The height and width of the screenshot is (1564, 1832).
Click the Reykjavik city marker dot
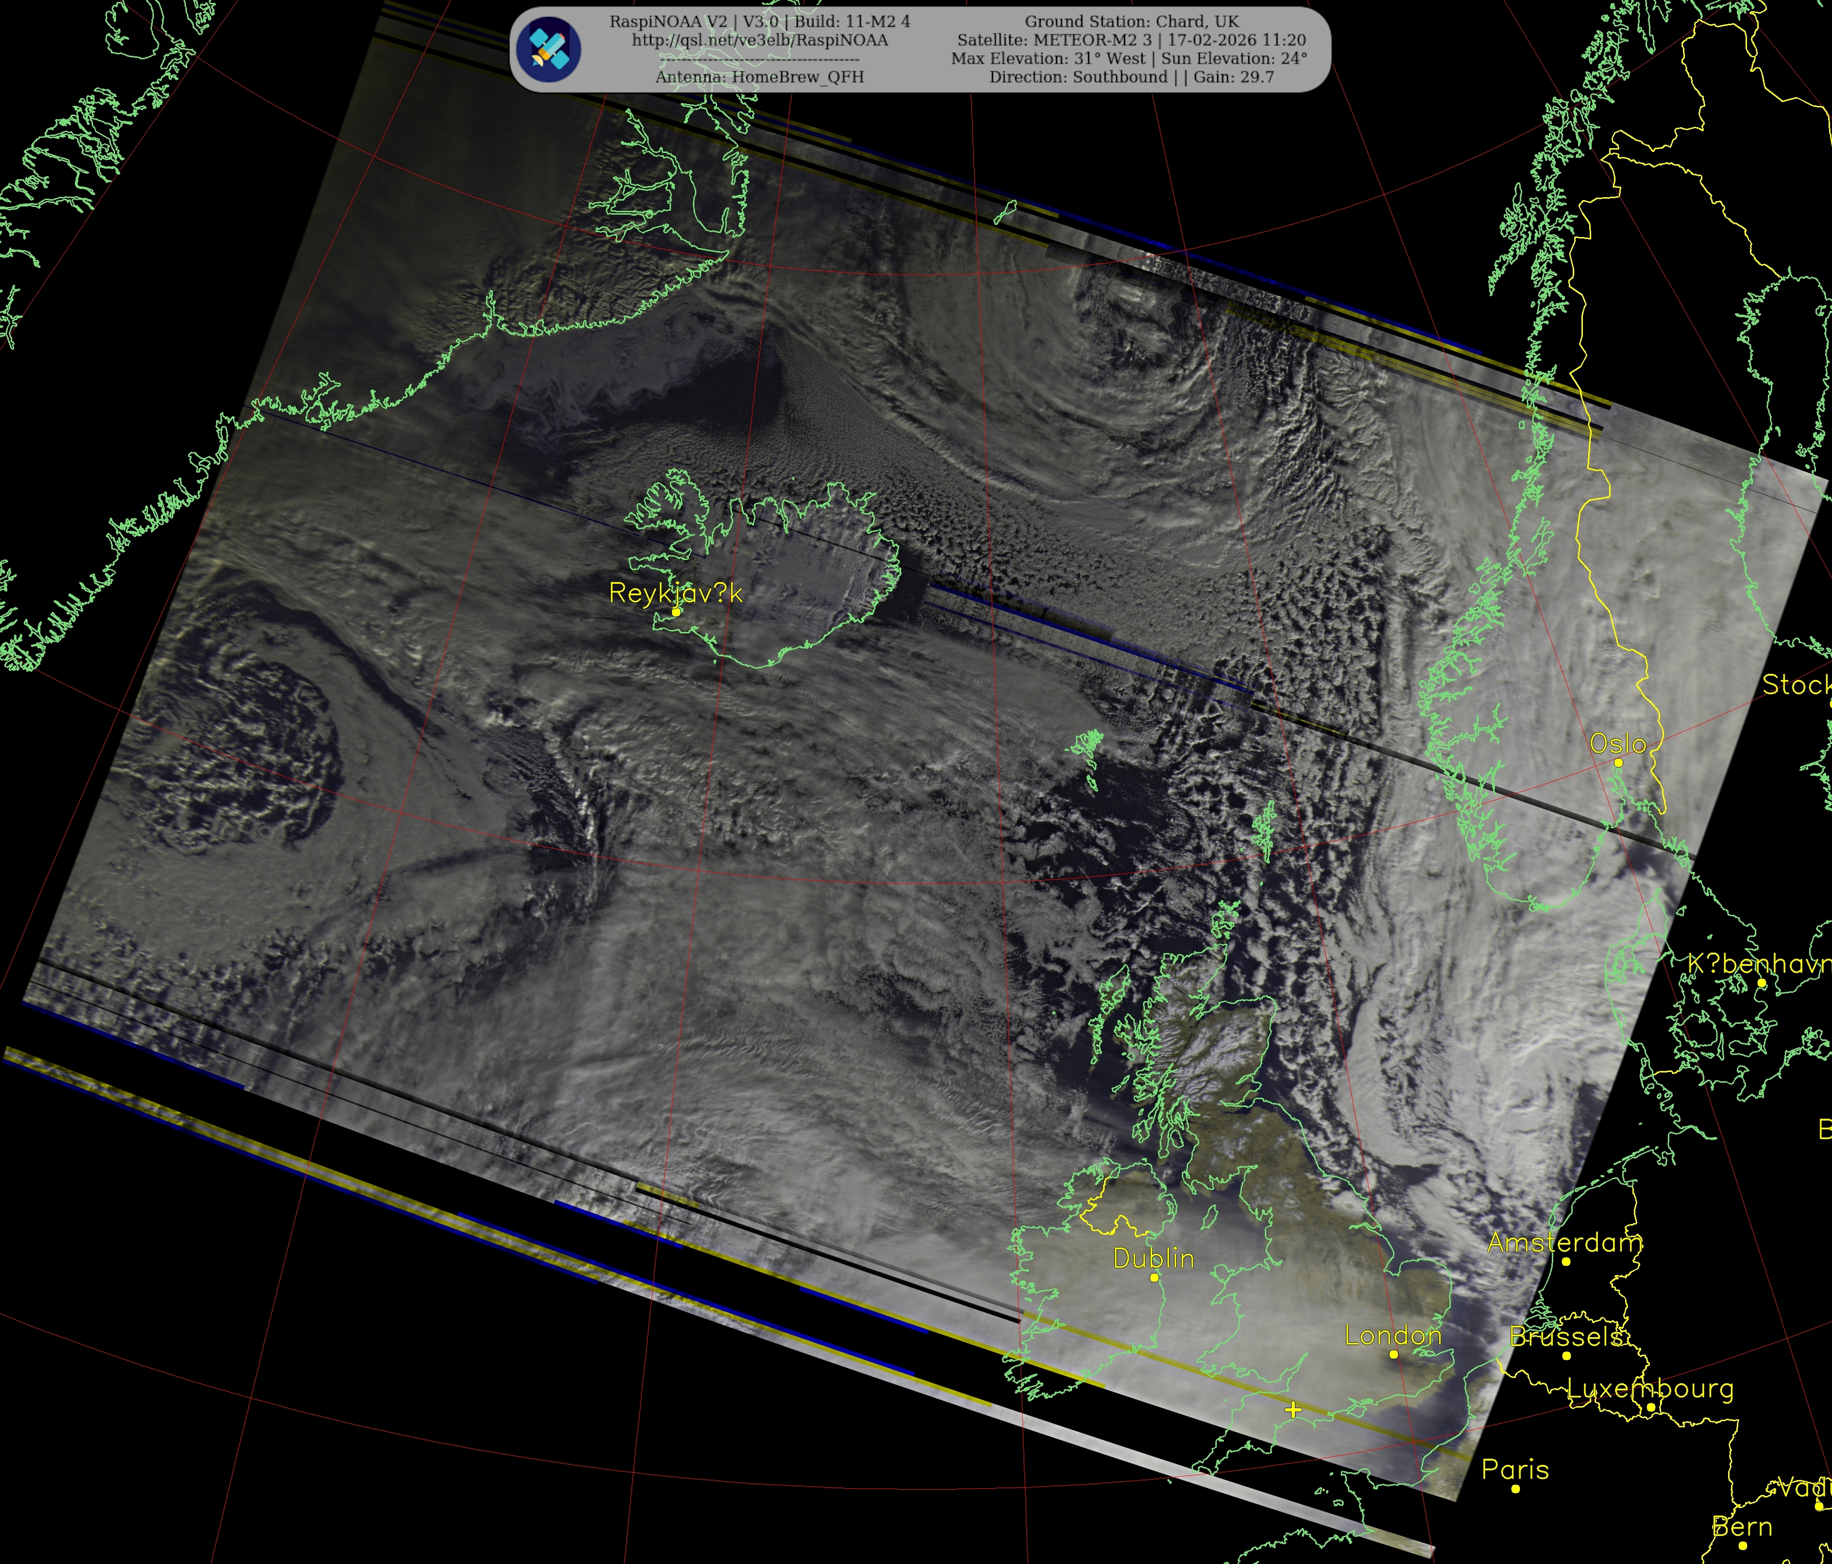click(675, 611)
